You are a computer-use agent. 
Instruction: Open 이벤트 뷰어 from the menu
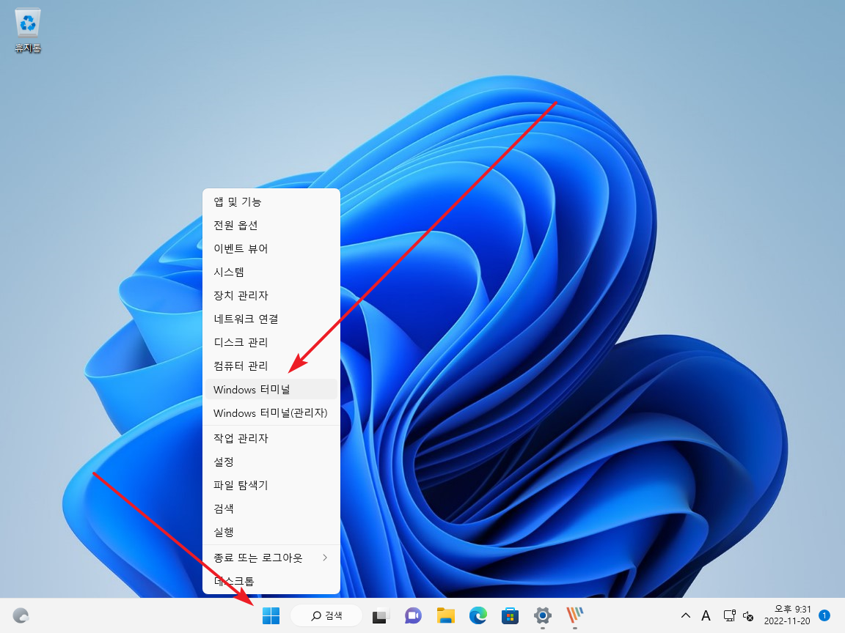click(x=271, y=248)
